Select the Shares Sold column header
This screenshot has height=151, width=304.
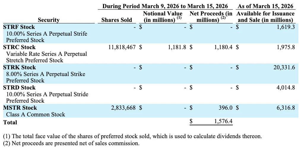coord(117,20)
